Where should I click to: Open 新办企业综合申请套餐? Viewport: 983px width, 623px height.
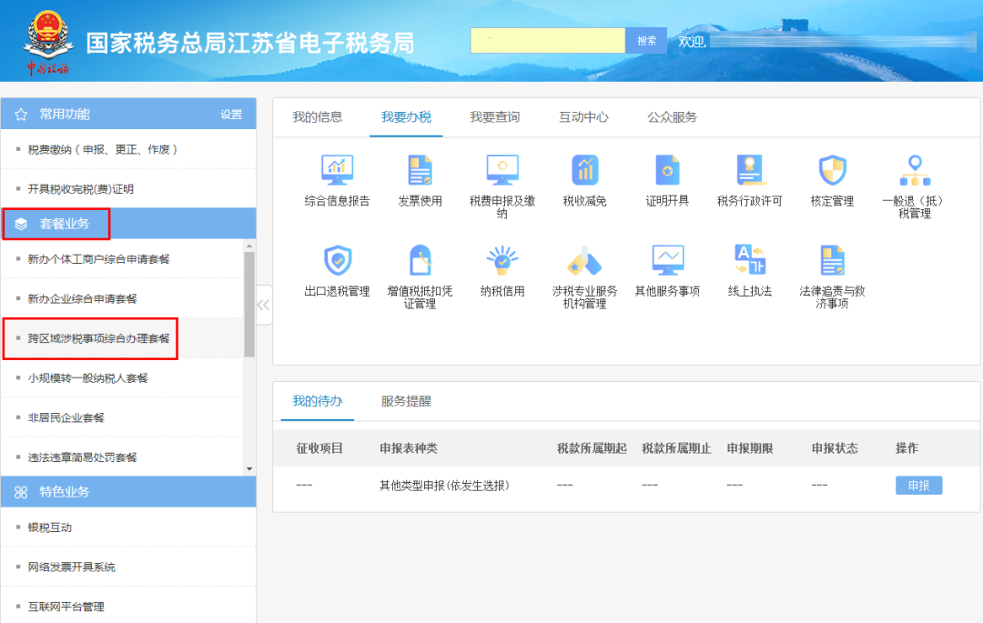pyautogui.click(x=82, y=298)
